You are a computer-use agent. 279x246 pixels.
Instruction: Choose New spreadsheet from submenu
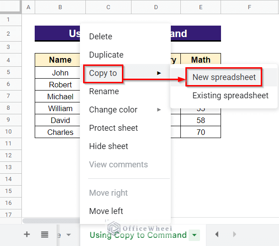(224, 77)
